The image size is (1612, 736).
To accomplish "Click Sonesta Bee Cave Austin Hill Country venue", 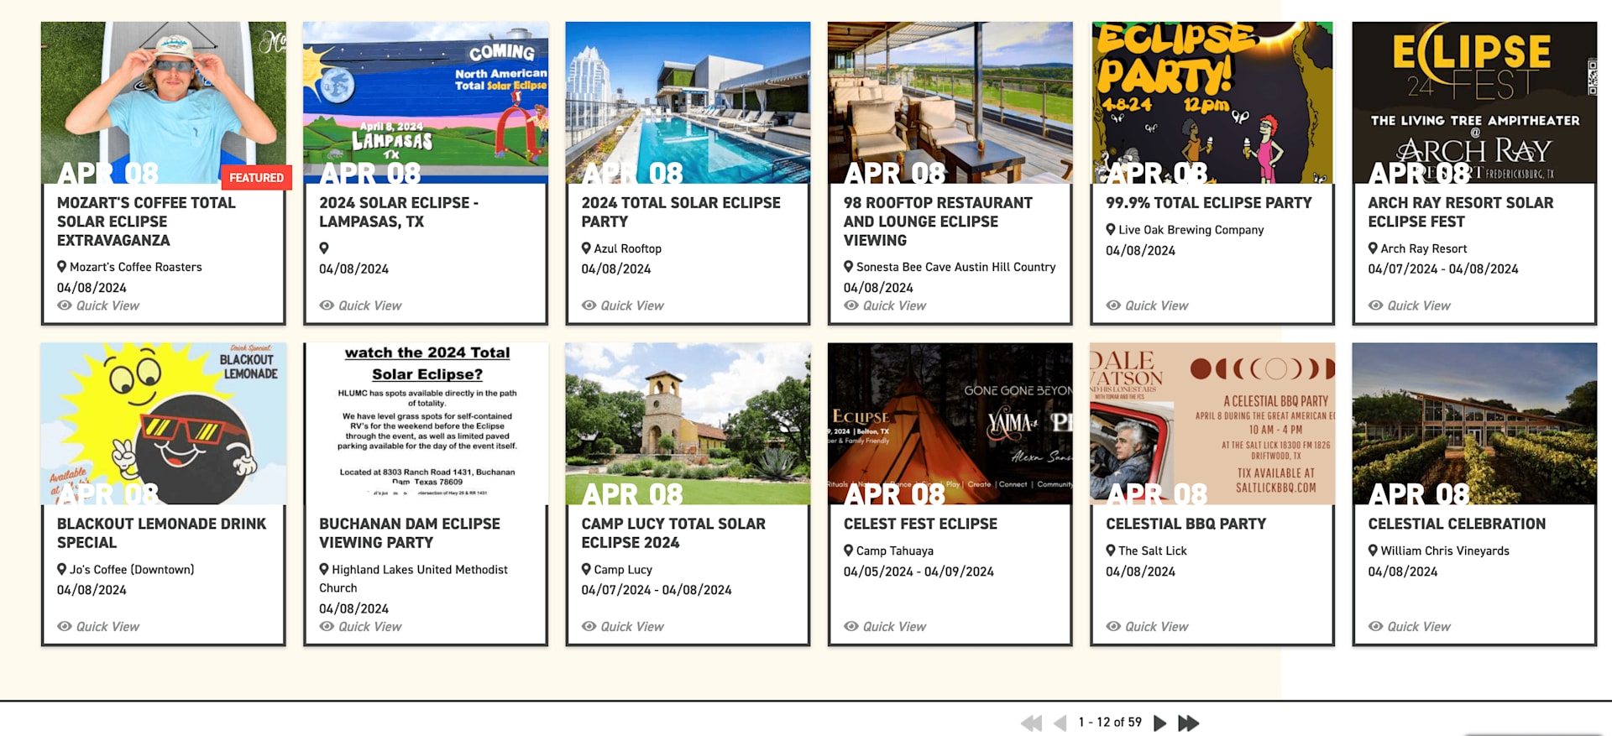I will pyautogui.click(x=955, y=267).
